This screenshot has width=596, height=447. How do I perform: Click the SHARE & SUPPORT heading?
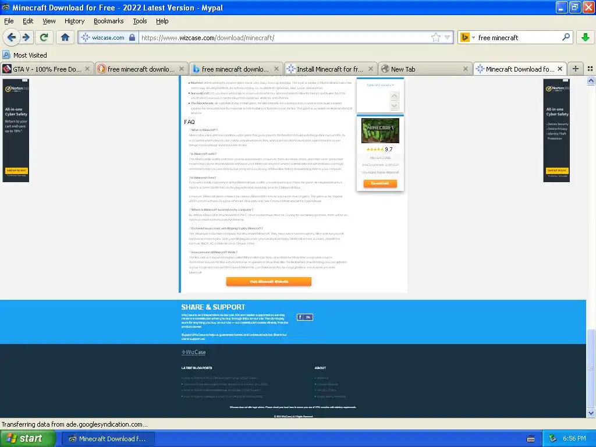point(213,307)
